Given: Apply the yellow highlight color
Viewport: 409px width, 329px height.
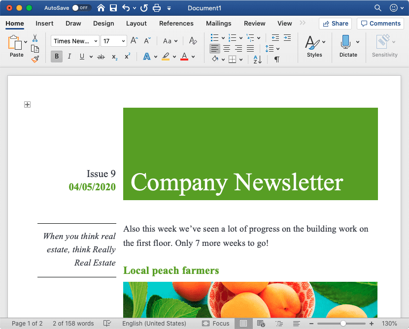Looking at the screenshot, I should (166, 57).
